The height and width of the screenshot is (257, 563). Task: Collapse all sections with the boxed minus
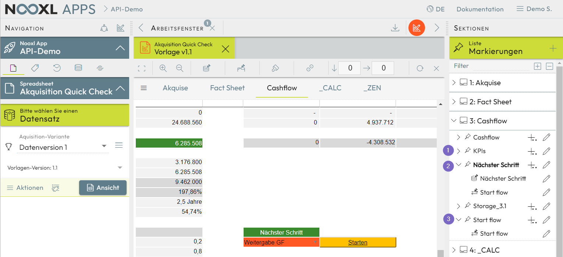tap(549, 66)
